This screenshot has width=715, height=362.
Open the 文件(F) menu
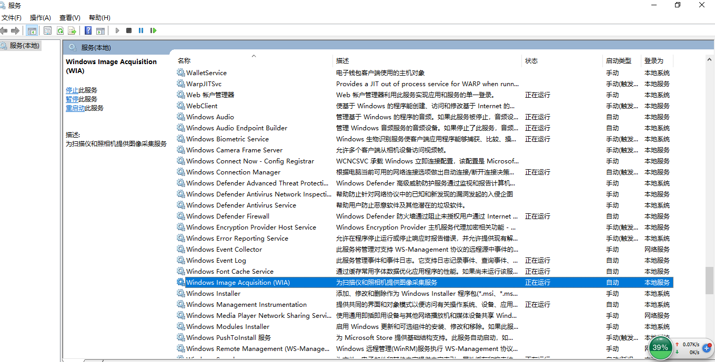[x=12, y=18]
